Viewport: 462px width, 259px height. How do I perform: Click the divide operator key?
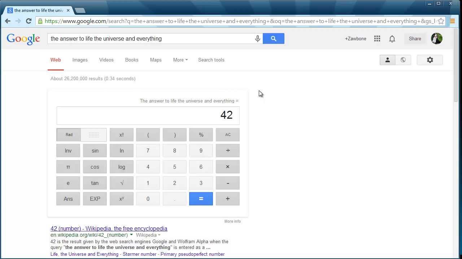coord(228,151)
